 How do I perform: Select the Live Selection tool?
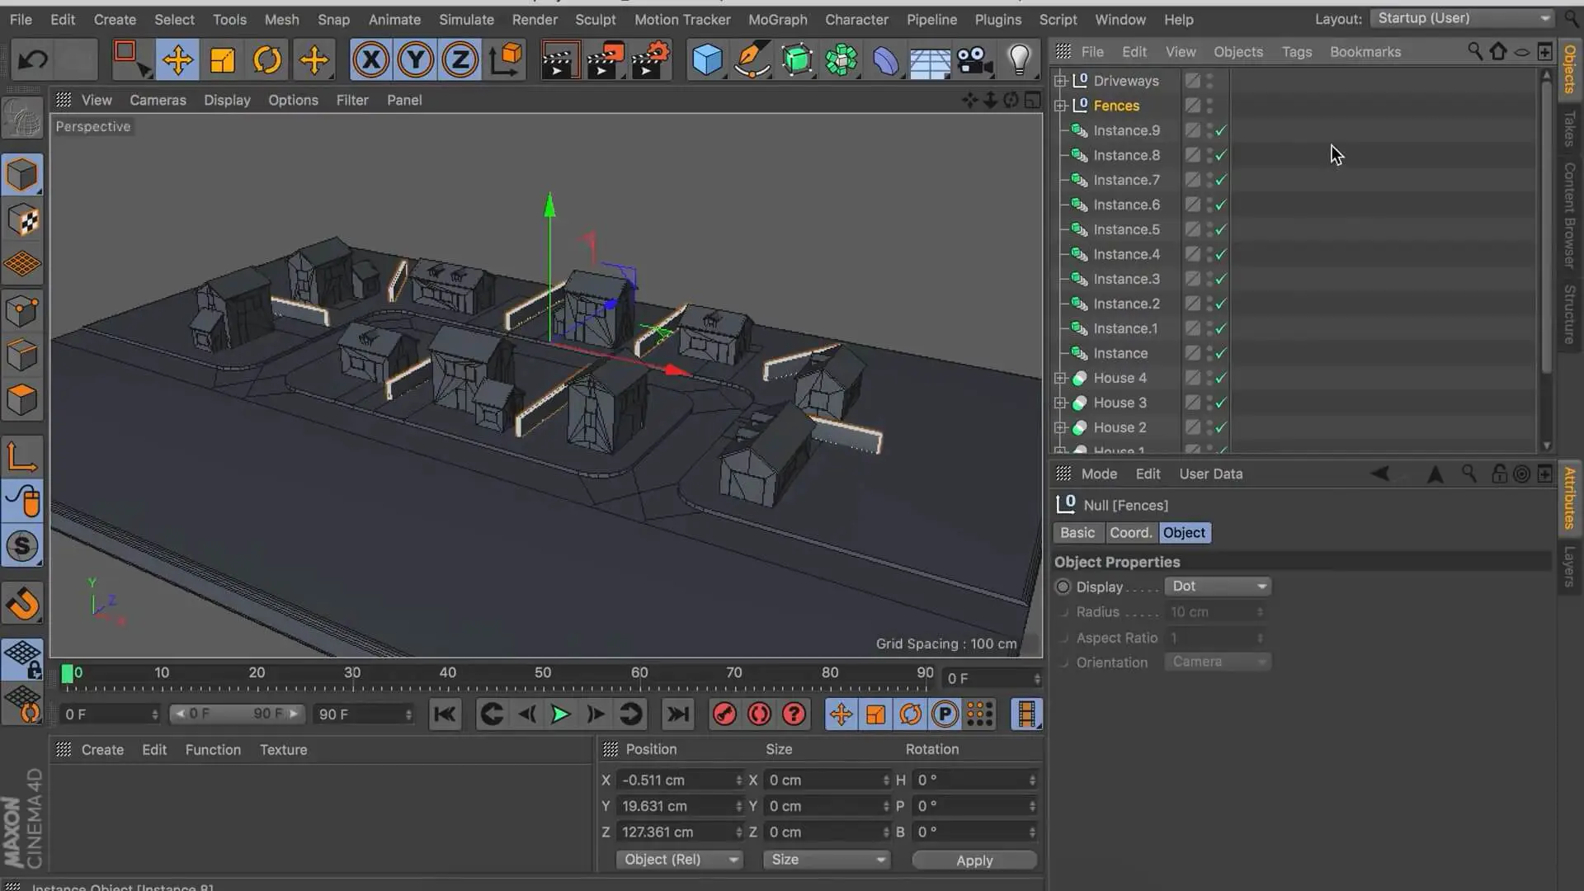(x=132, y=59)
